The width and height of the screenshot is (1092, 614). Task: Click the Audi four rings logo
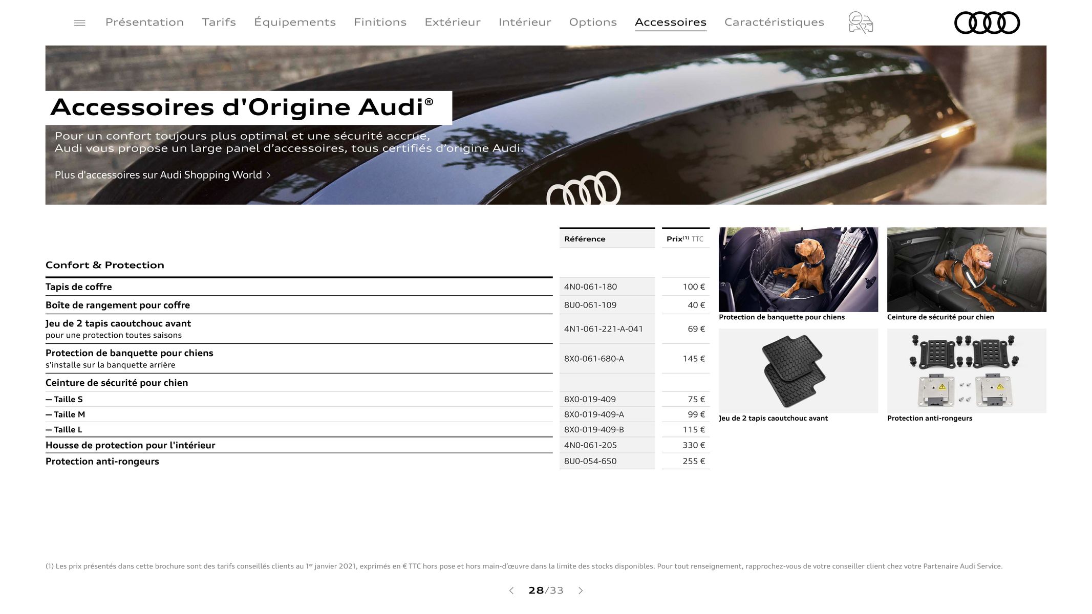987,23
